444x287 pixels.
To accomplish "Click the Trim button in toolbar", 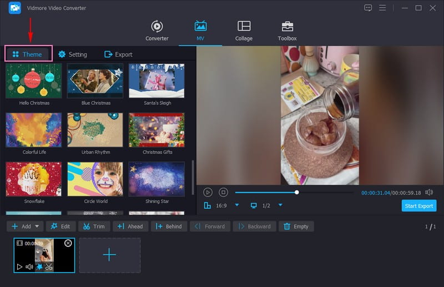I will [93, 226].
